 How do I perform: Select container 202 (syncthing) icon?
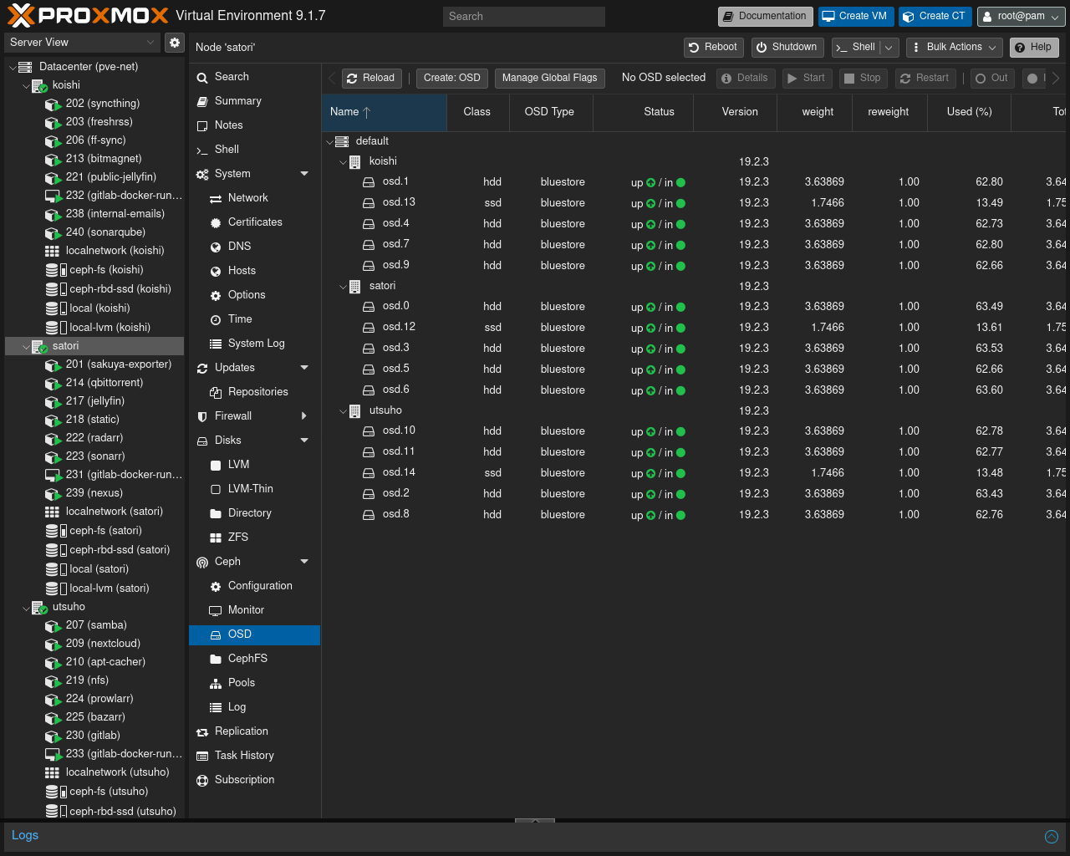tap(53, 104)
